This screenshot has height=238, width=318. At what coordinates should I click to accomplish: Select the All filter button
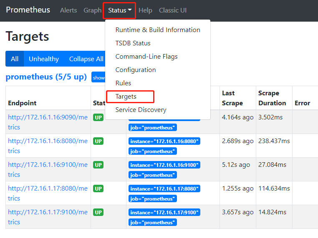tap(15, 59)
